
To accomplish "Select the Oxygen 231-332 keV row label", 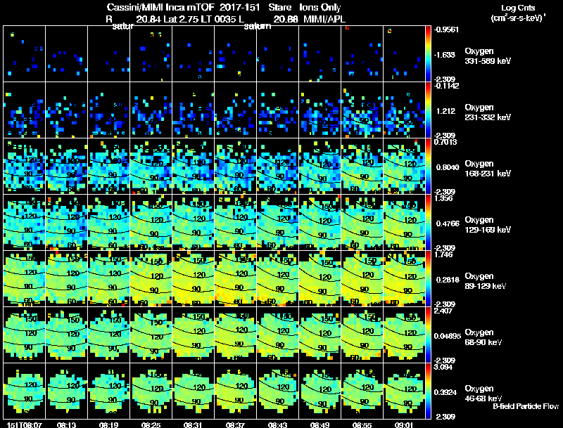I will (488, 112).
